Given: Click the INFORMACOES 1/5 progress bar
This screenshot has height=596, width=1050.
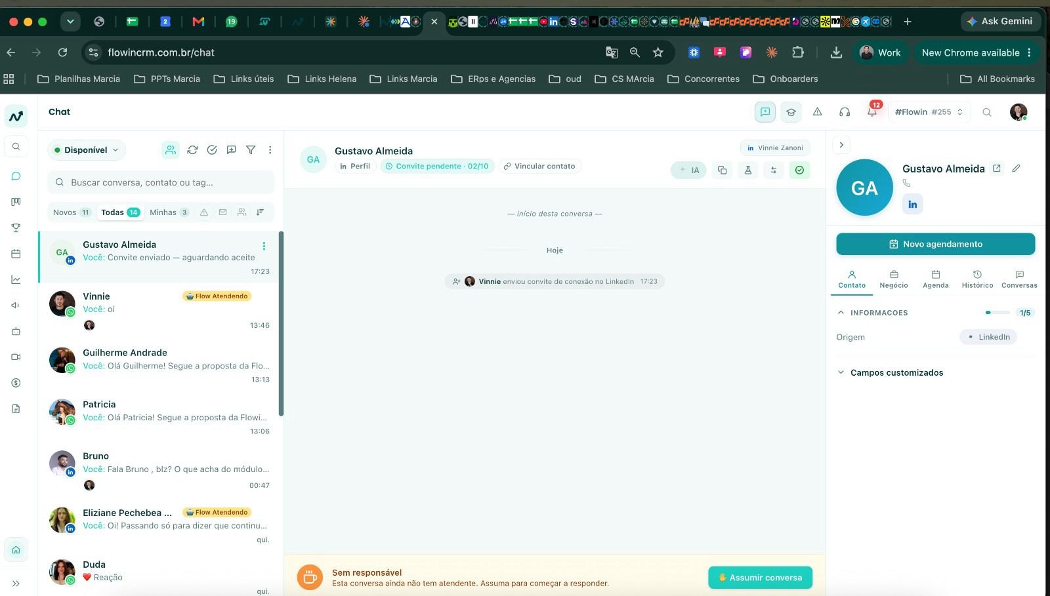Looking at the screenshot, I should point(997,313).
